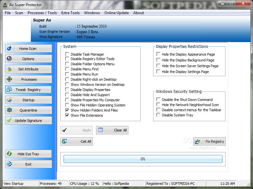The height and width of the screenshot is (189, 253).
Task: Toggle Disable Folder Options Menu
Action: click(x=67, y=64)
